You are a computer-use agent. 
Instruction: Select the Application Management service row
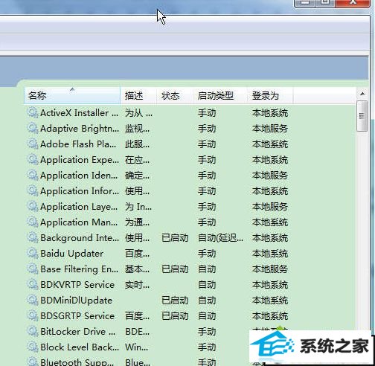point(158,222)
